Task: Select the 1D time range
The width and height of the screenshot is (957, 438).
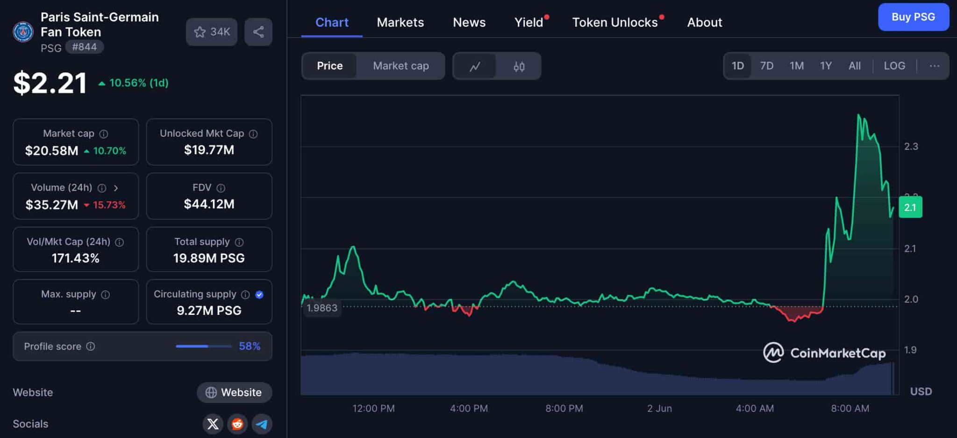Action: (x=738, y=66)
